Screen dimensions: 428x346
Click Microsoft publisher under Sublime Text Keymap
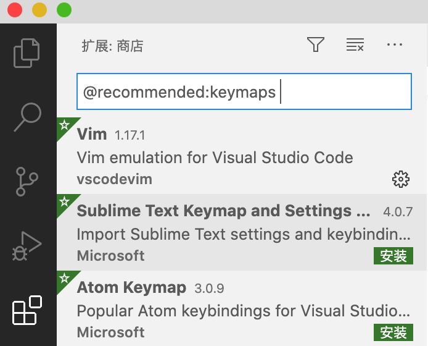pos(110,256)
